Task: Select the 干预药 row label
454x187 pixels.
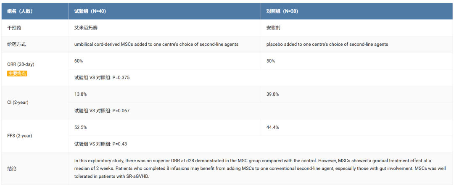Action: coord(14,28)
